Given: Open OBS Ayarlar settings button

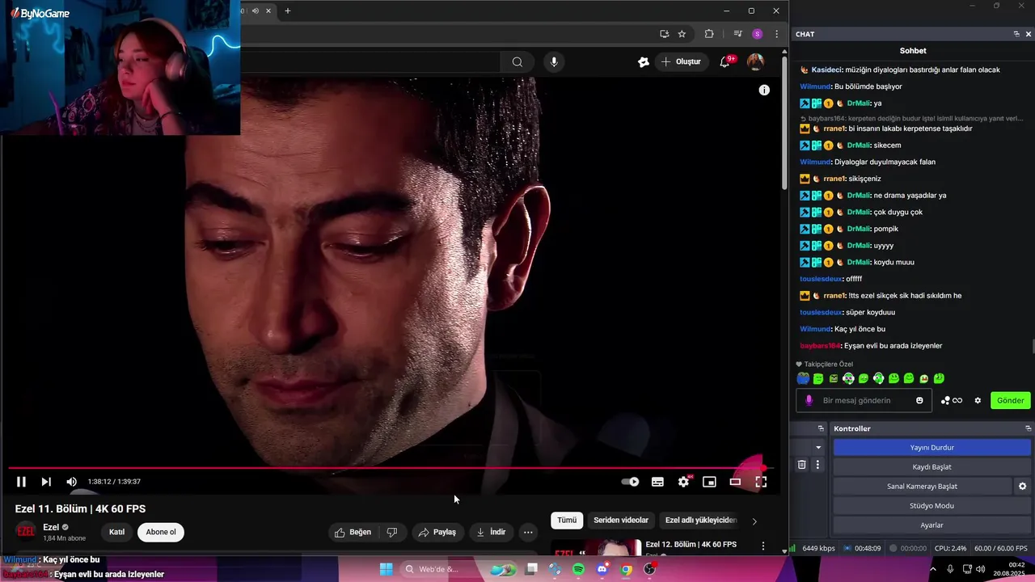Looking at the screenshot, I should coord(932,525).
